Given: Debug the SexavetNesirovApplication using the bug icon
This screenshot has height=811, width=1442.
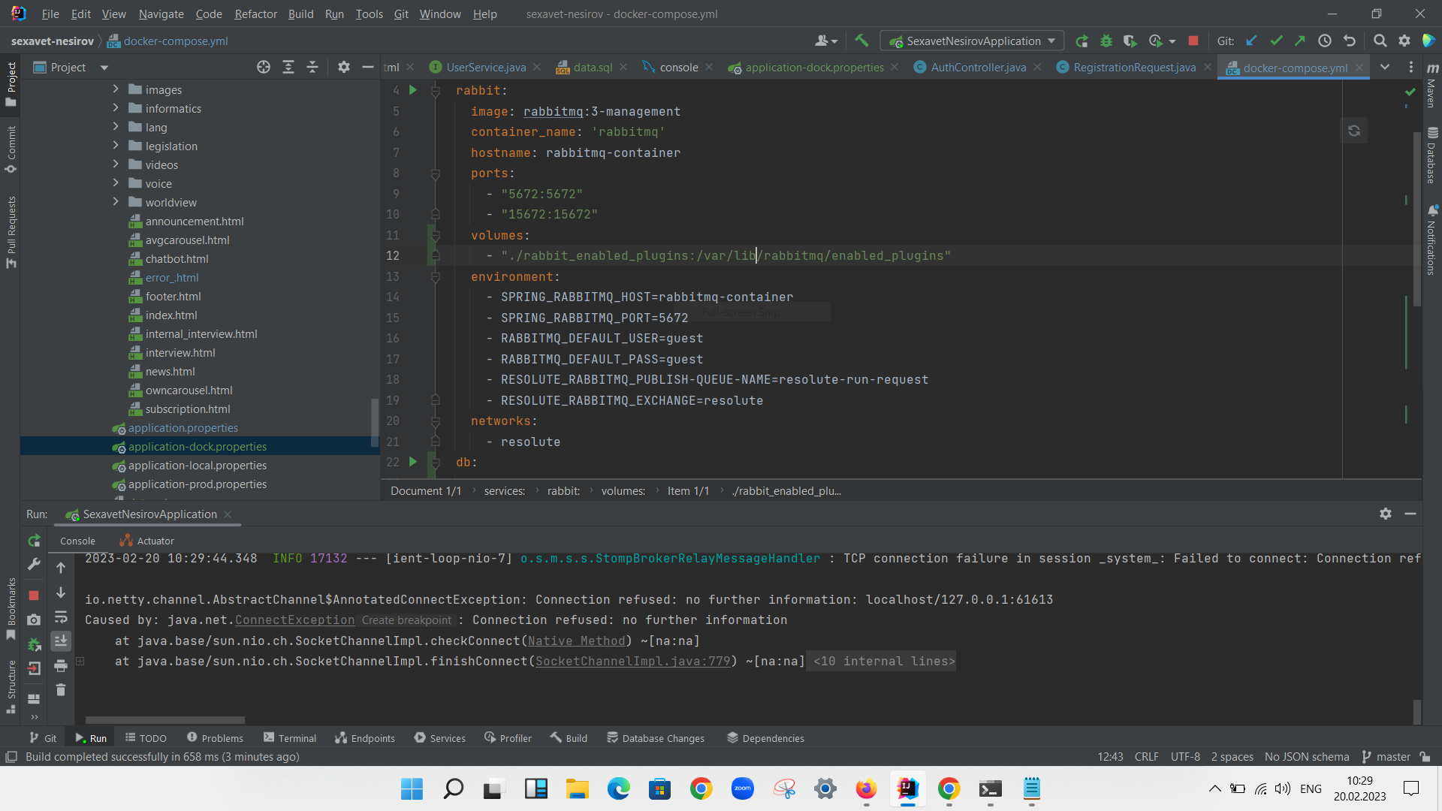Looking at the screenshot, I should tap(1106, 41).
